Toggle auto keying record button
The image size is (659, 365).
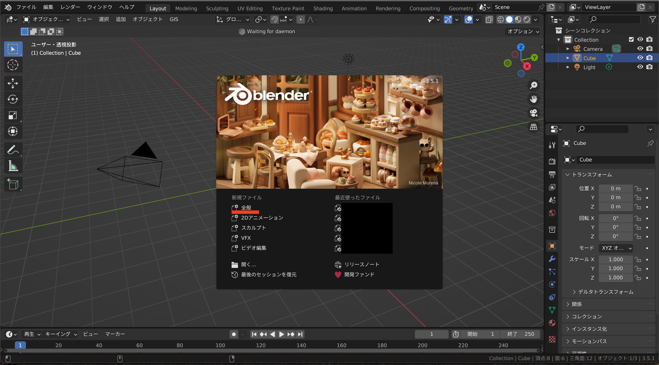(x=234, y=334)
